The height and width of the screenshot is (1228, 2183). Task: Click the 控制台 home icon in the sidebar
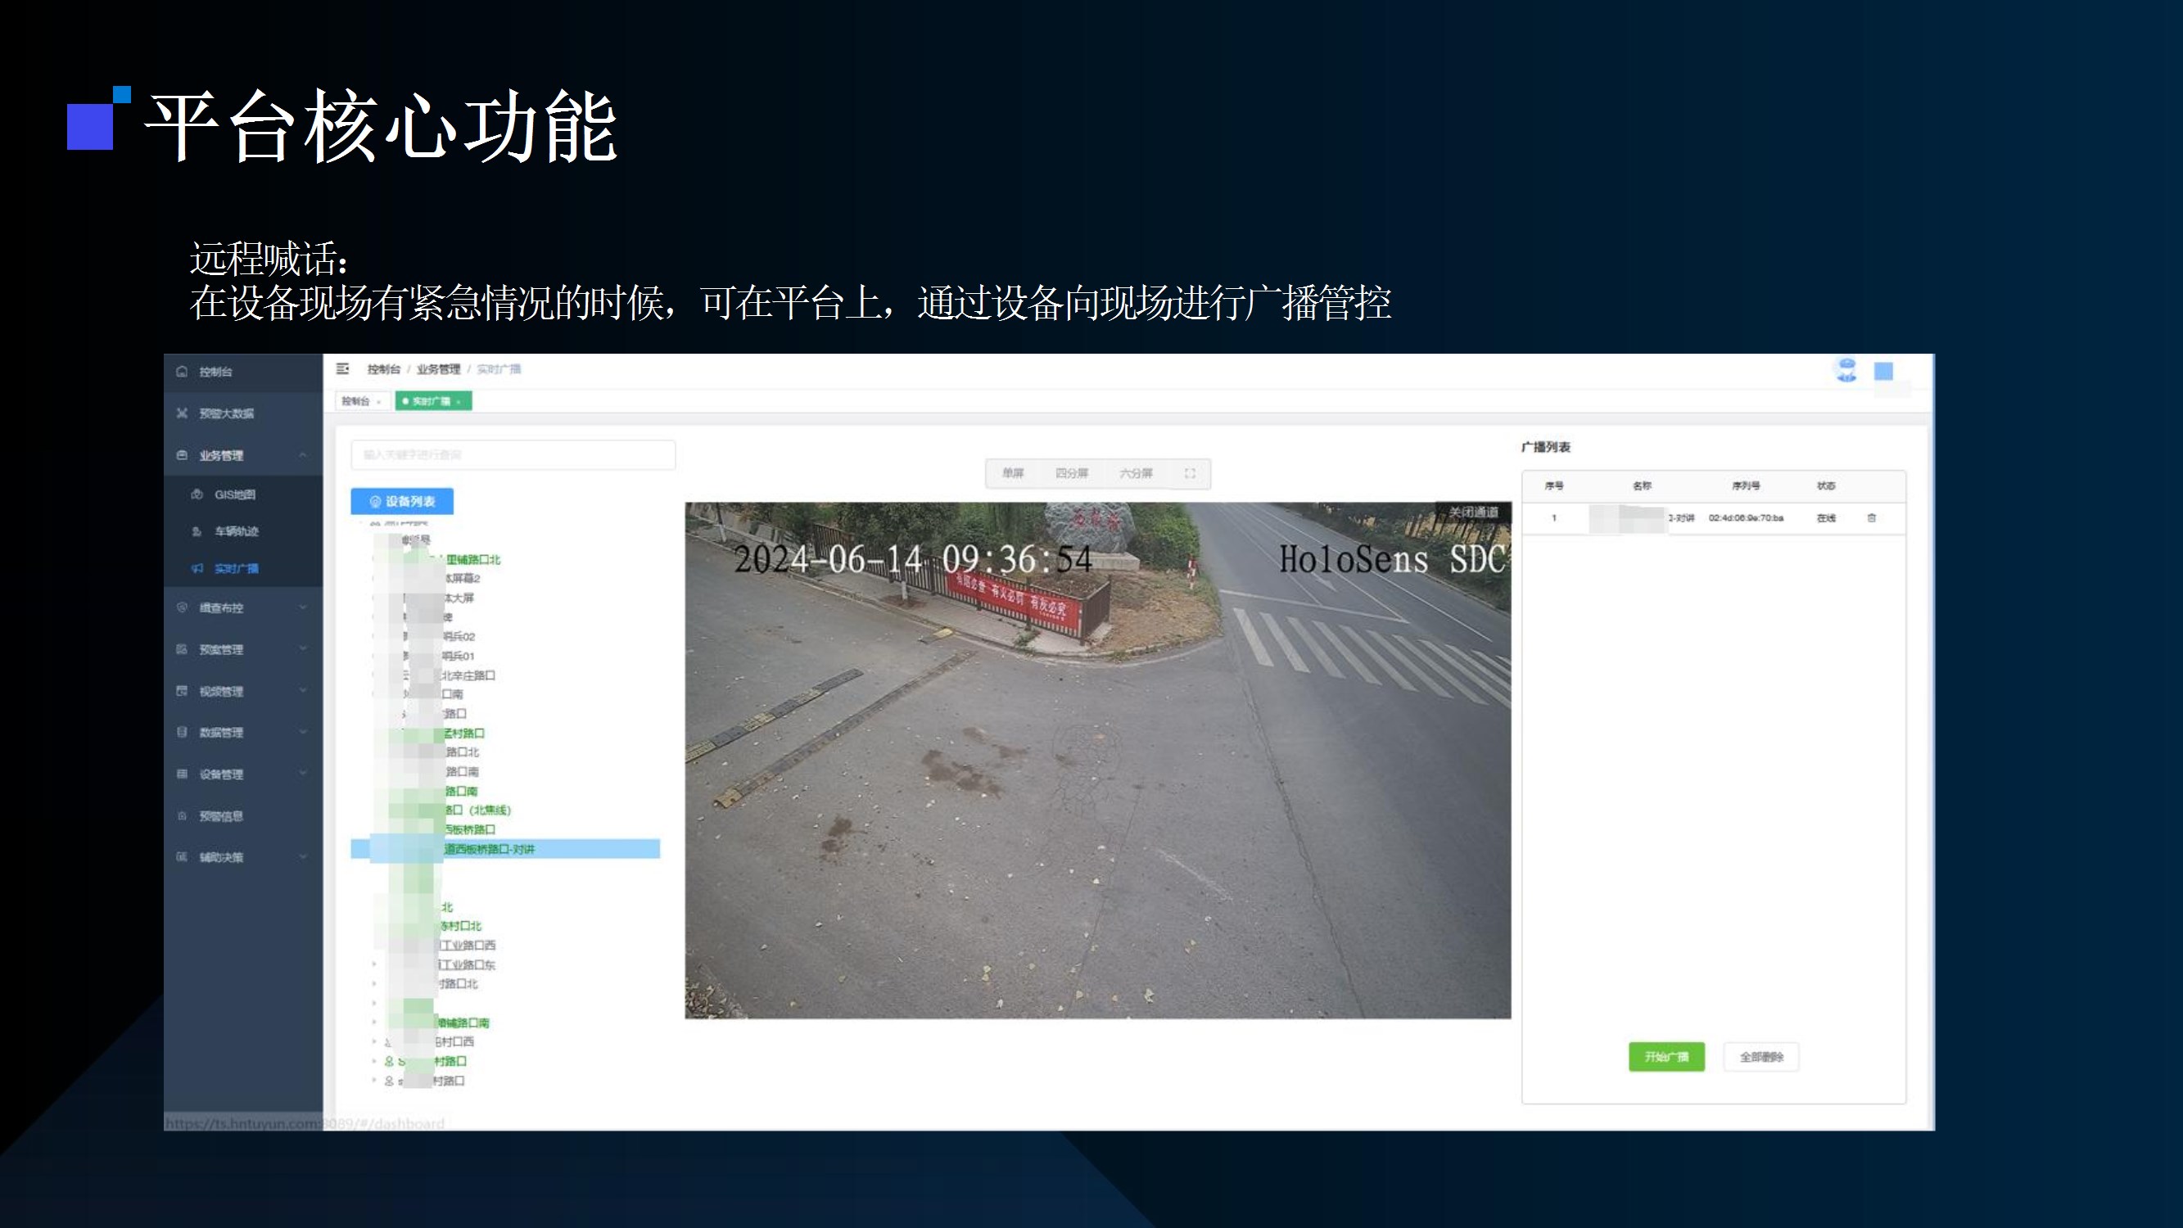pos(183,371)
